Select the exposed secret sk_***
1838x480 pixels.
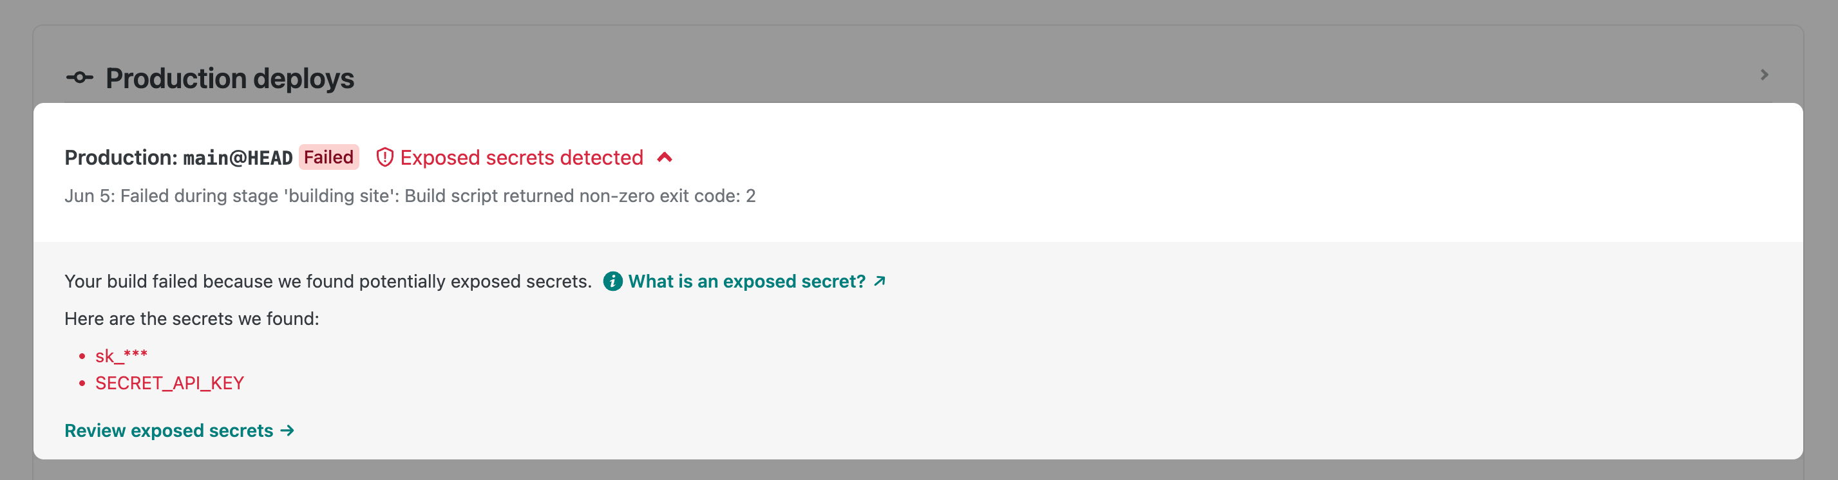point(120,355)
